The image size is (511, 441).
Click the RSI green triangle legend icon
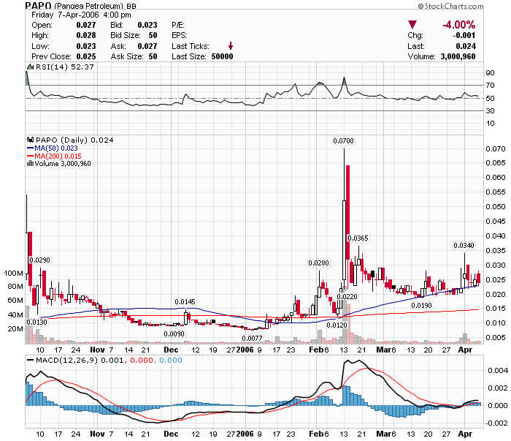[31, 67]
